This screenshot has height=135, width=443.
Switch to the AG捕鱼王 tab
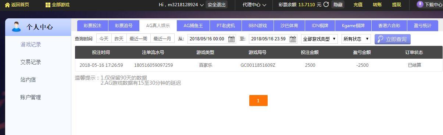193,26
